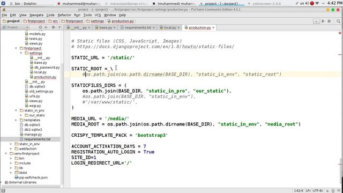Close the production.py editor tab
Image resolution: width=343 pixels, height=193 pixels.
coord(213,27)
